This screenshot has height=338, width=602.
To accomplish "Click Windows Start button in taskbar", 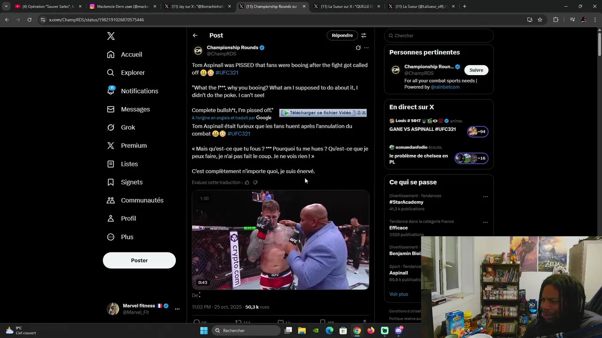I will [204, 330].
